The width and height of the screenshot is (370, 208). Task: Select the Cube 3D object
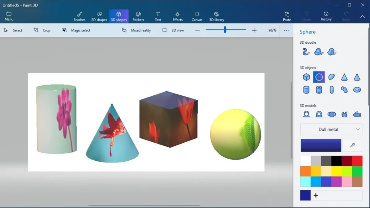pos(306,77)
